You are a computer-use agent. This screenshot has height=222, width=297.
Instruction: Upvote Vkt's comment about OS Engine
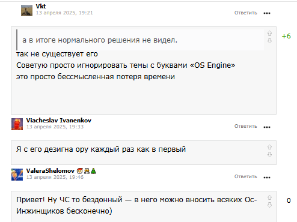point(269,33)
